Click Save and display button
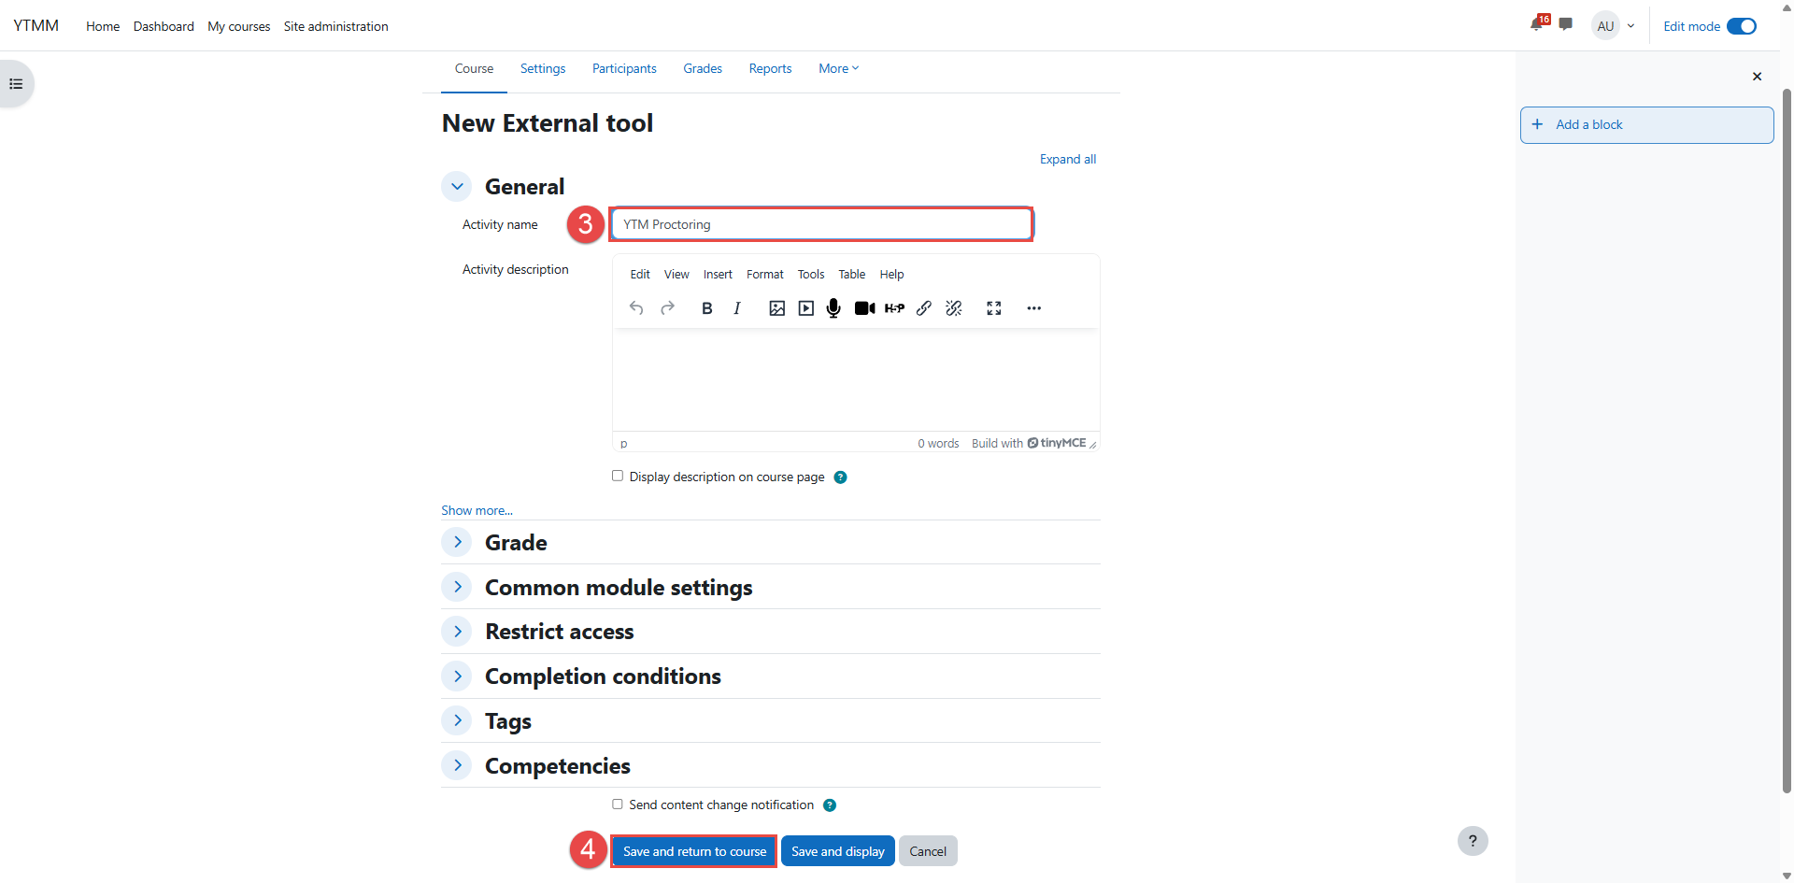 coord(838,851)
